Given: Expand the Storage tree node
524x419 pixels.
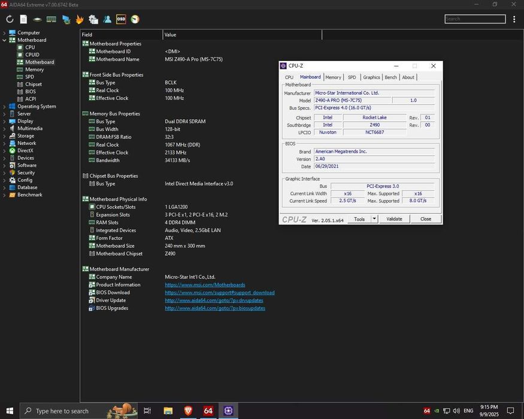Looking at the screenshot, I should click(5, 136).
